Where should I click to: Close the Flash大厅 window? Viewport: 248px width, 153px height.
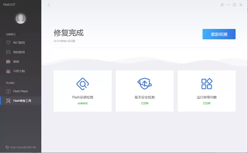click(x=241, y=5)
